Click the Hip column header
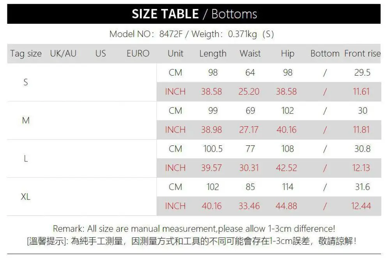Image resolution: width=386 pixels, height=258 pixels. [287, 54]
